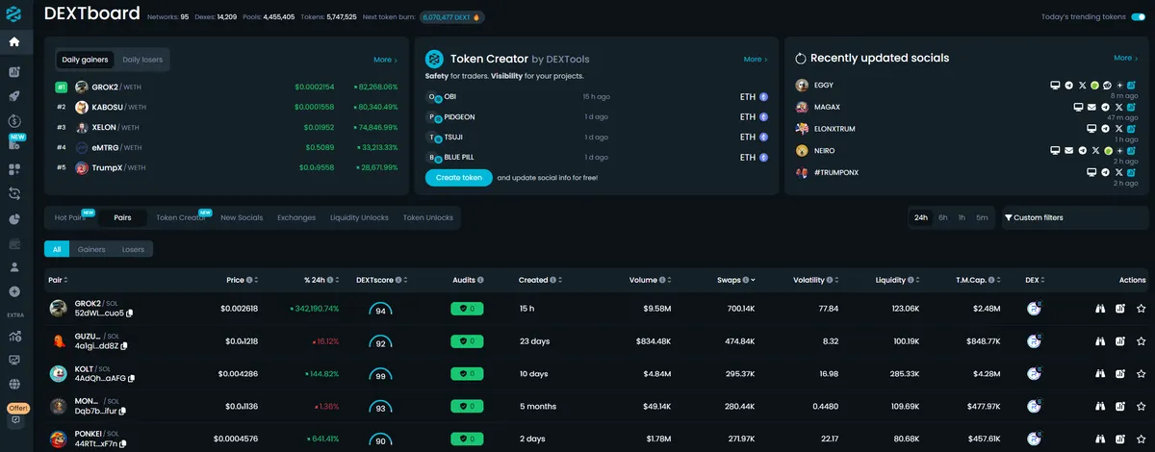
Task: Favorite the MON pair star
Action: tap(1142, 406)
